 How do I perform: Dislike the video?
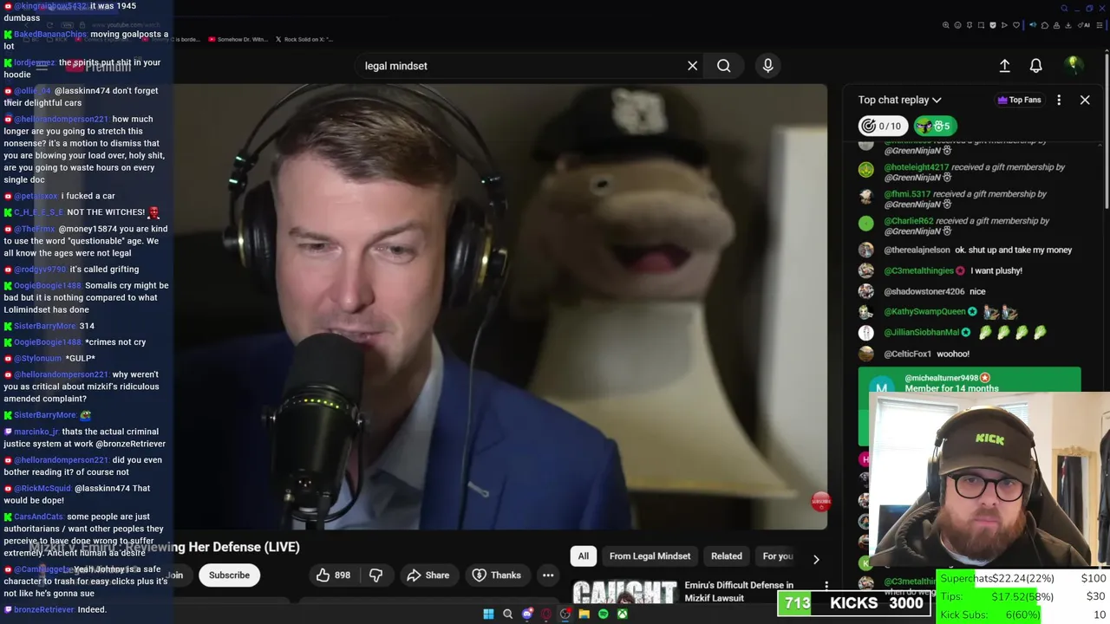pos(375,575)
